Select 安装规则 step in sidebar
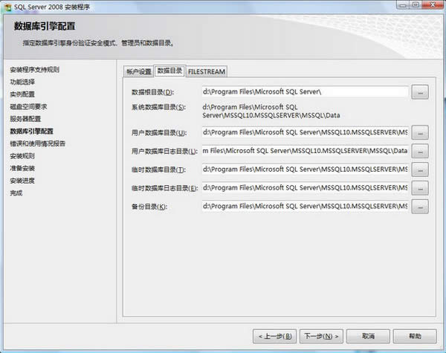The height and width of the screenshot is (353, 446). [x=22, y=156]
